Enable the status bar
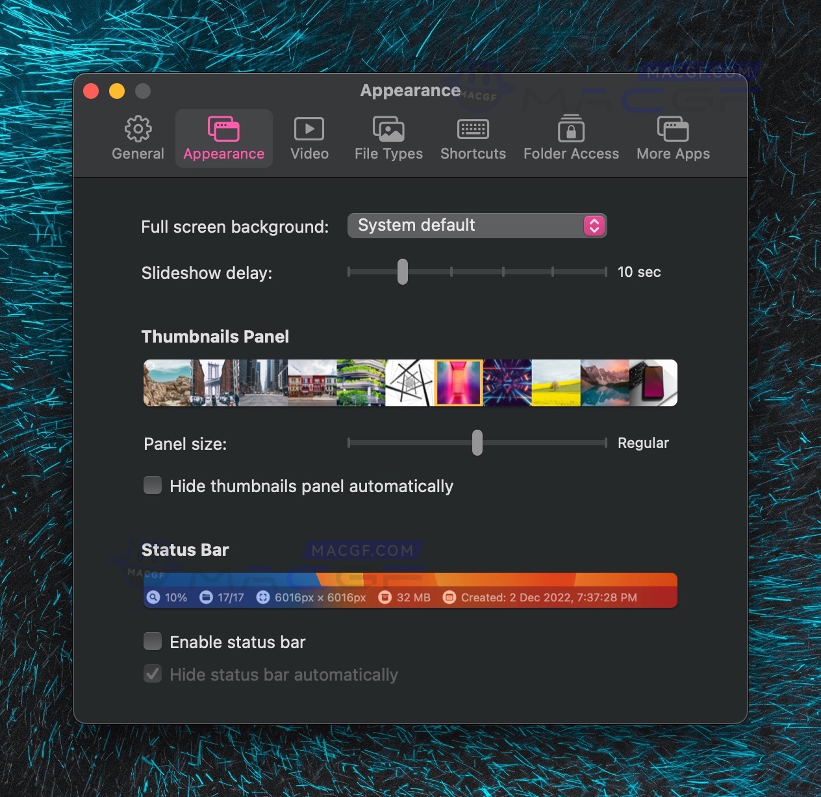The image size is (821, 797). coord(152,641)
